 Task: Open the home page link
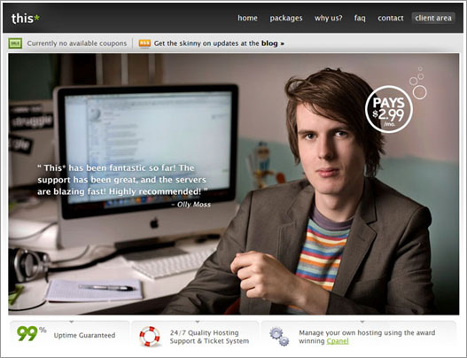click(x=247, y=18)
